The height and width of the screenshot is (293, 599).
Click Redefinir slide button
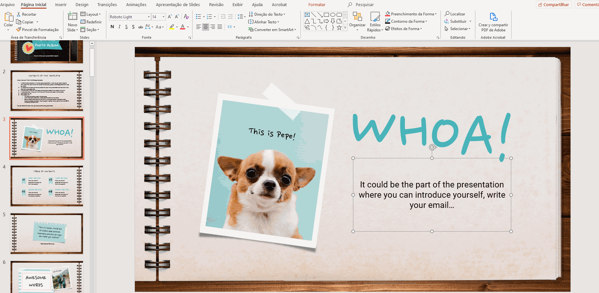coord(91,22)
